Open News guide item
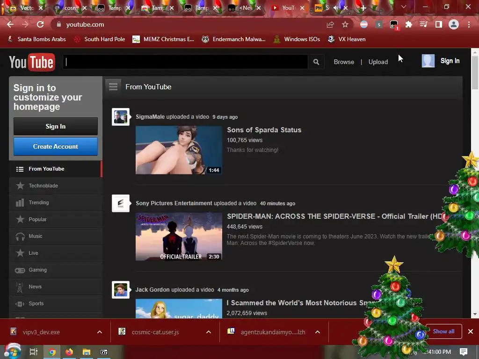 tap(56, 287)
